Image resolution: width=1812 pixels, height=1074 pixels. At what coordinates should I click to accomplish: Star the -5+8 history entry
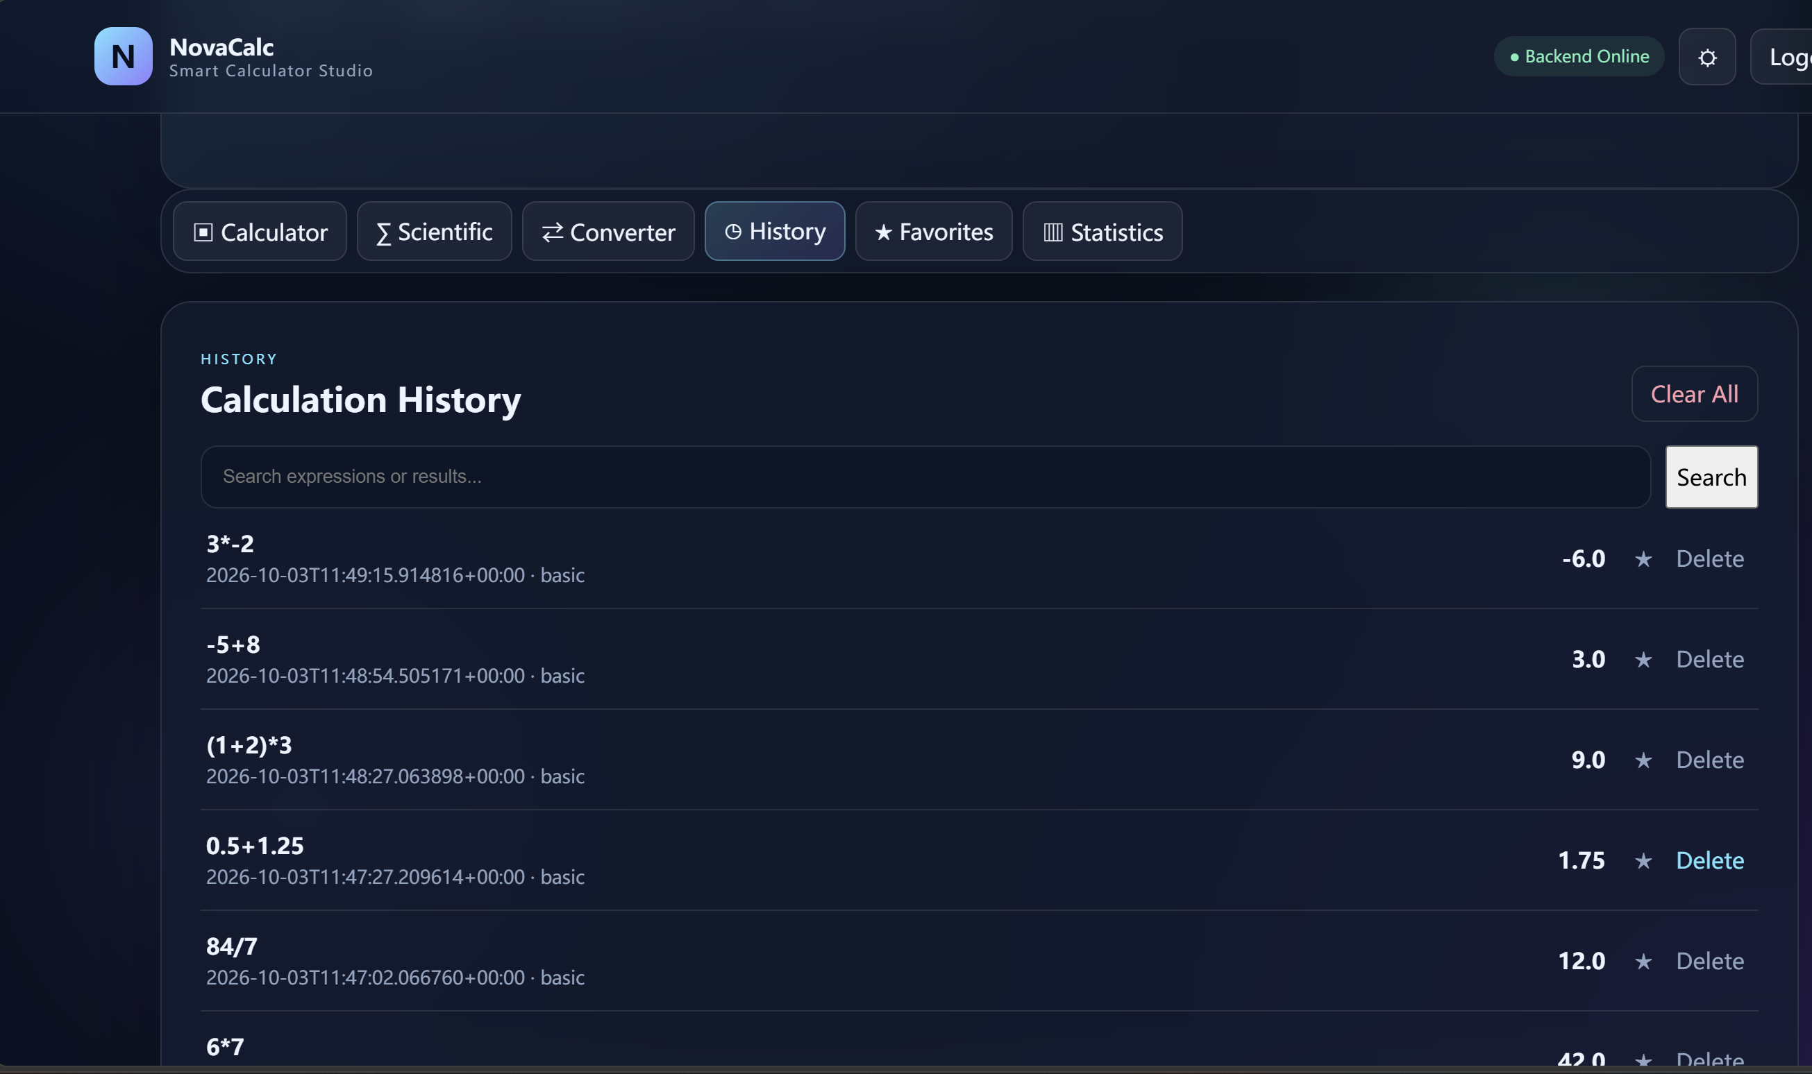coord(1643,660)
